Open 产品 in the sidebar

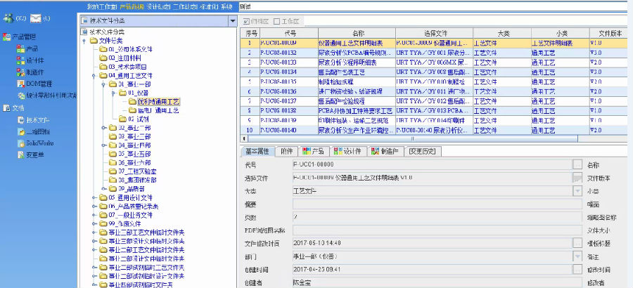(x=32, y=48)
